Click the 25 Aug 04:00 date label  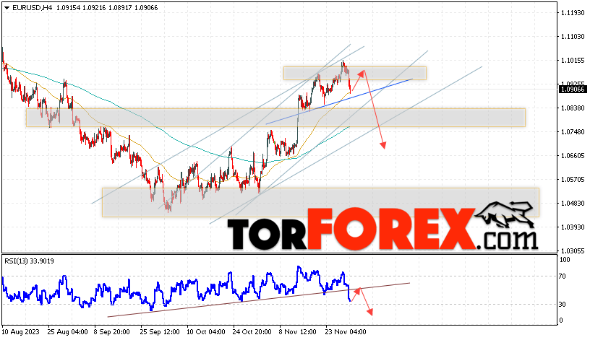pos(68,332)
